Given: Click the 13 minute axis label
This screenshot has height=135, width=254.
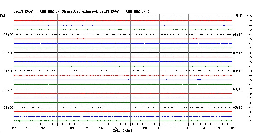Looking at the screenshot, I should click(x=203, y=128).
